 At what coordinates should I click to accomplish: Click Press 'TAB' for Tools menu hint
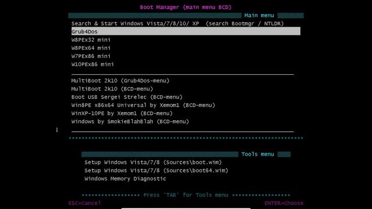tap(186, 195)
